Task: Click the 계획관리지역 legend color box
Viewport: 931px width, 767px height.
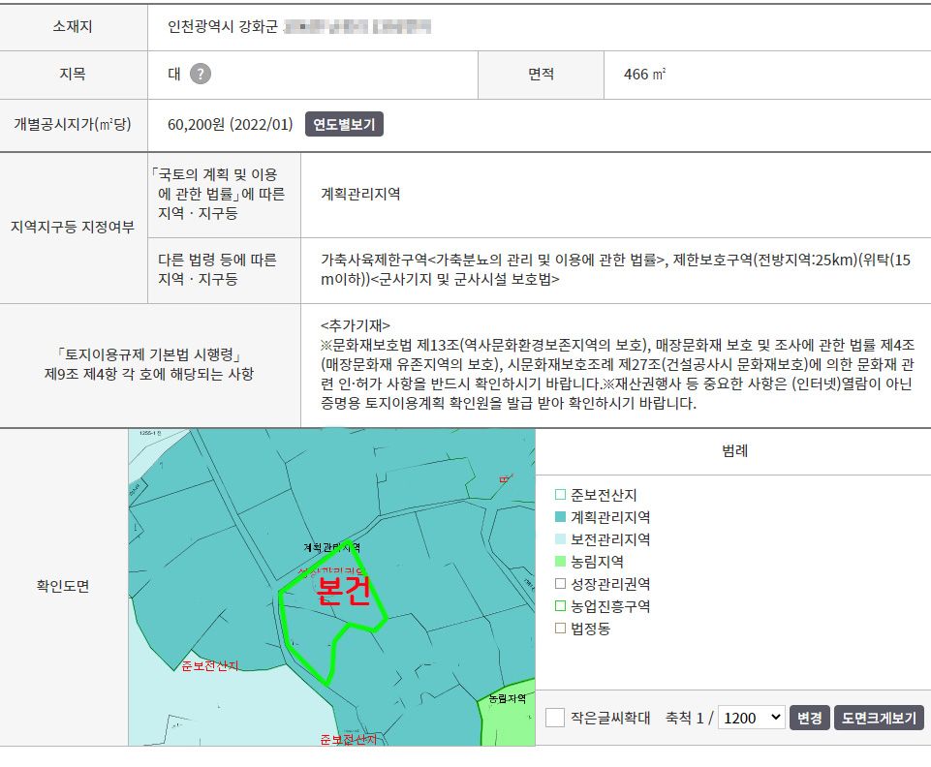Action: click(560, 517)
